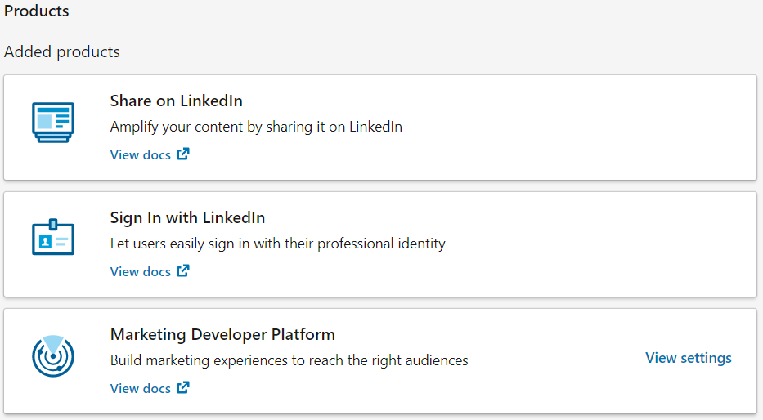
Task: Open View settings for Marketing Developer Platform
Action: [688, 358]
